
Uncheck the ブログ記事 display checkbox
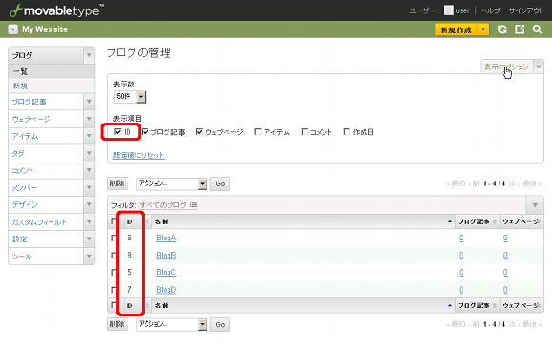145,132
